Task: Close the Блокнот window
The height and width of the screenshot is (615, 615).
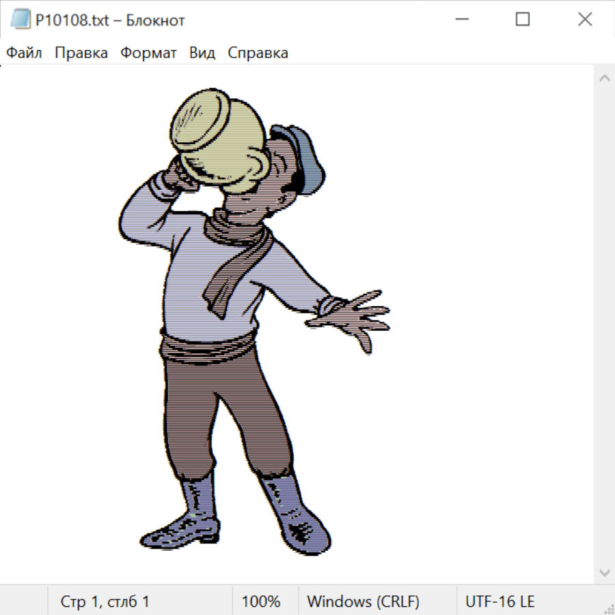Action: 585,20
